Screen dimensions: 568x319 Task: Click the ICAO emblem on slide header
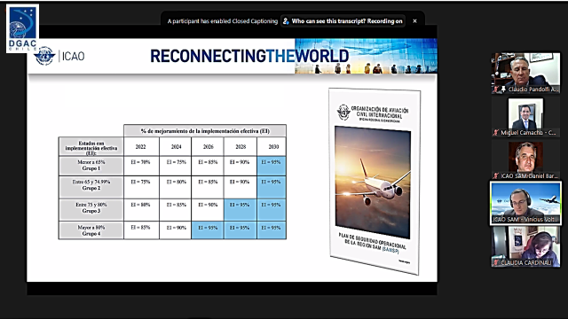[x=44, y=56]
